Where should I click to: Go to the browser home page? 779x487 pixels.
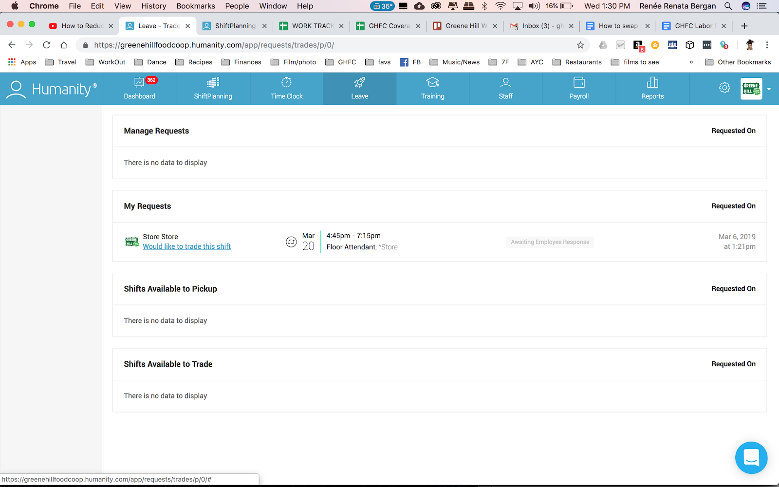coord(64,45)
